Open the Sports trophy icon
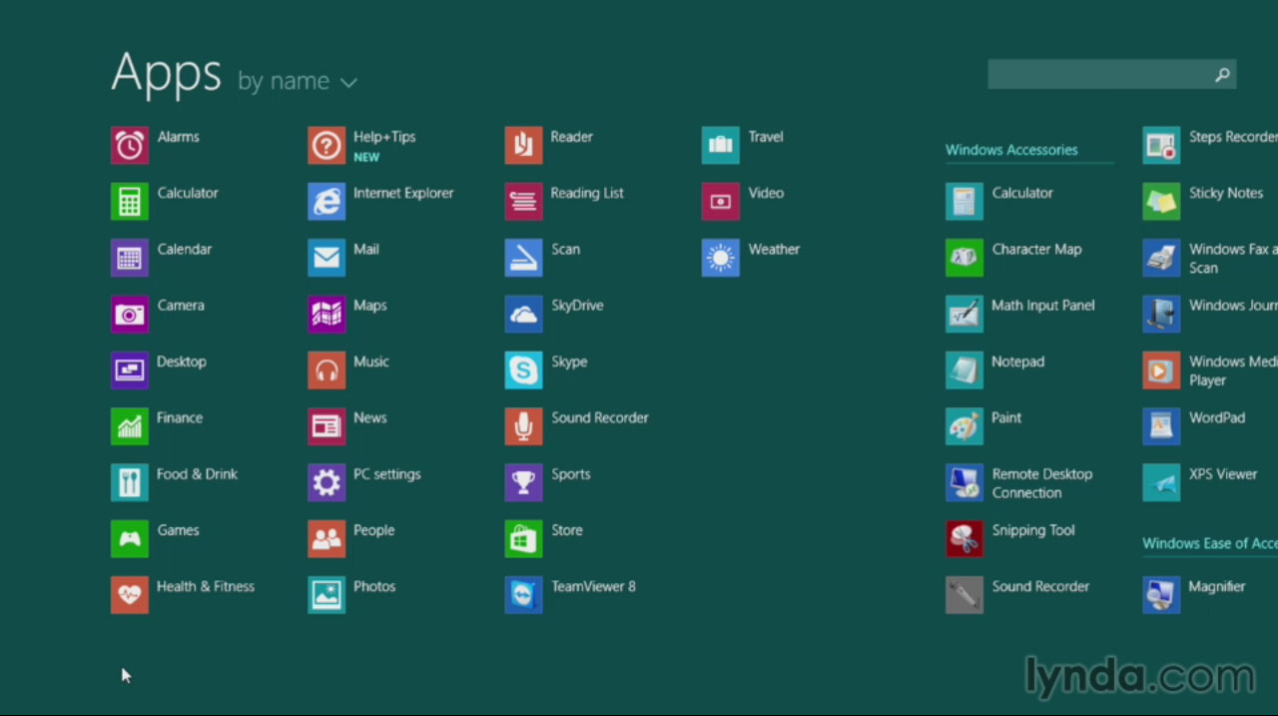Image resolution: width=1278 pixels, height=716 pixels. pos(524,482)
